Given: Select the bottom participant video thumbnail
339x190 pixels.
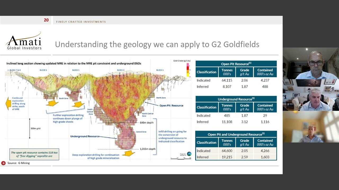Looking at the screenshot, I should tap(311, 127).
